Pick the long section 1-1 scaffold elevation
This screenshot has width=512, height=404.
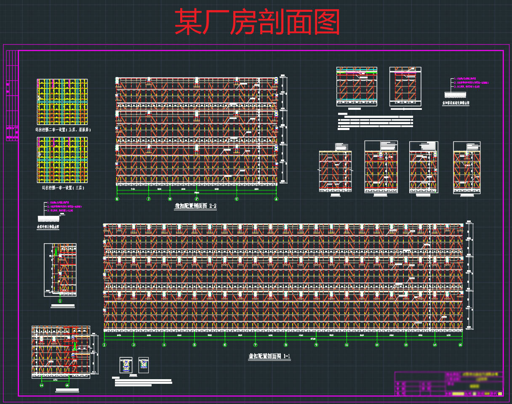(284, 277)
